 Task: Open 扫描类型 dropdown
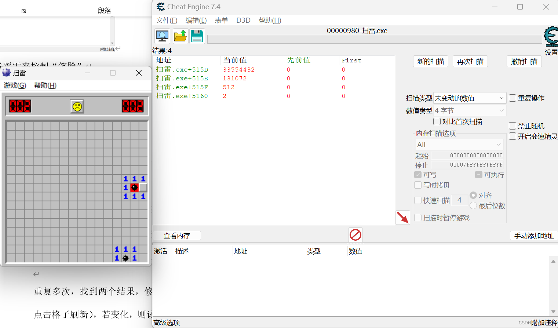470,98
